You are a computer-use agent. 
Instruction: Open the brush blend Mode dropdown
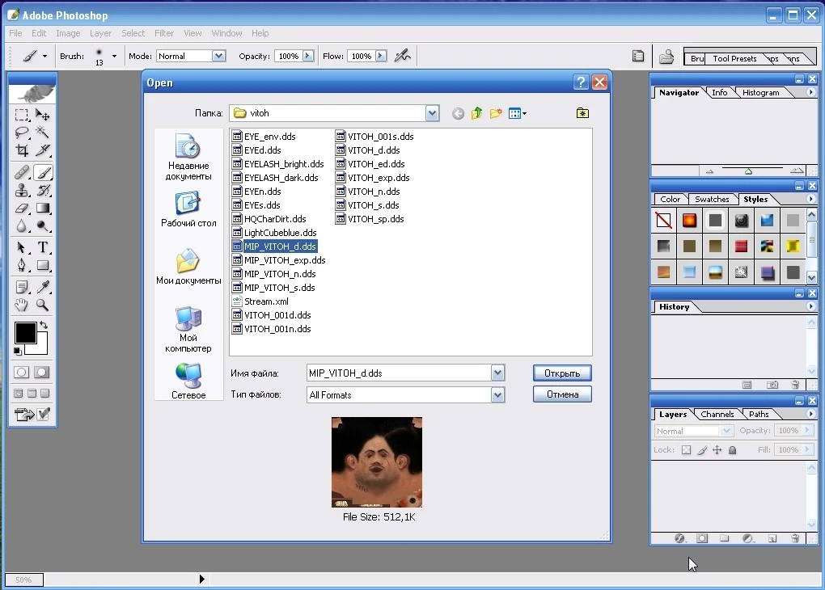coord(218,56)
